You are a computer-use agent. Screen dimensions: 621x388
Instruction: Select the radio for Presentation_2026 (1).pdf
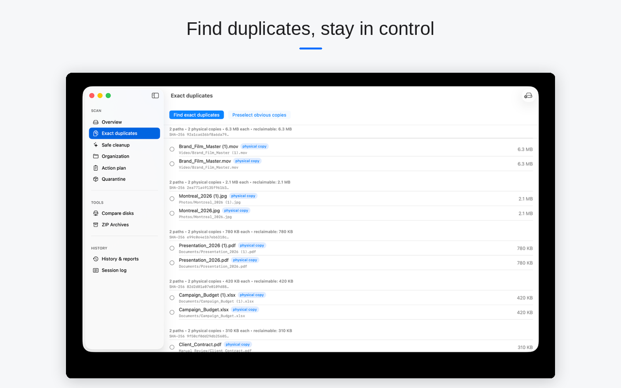tap(172, 248)
